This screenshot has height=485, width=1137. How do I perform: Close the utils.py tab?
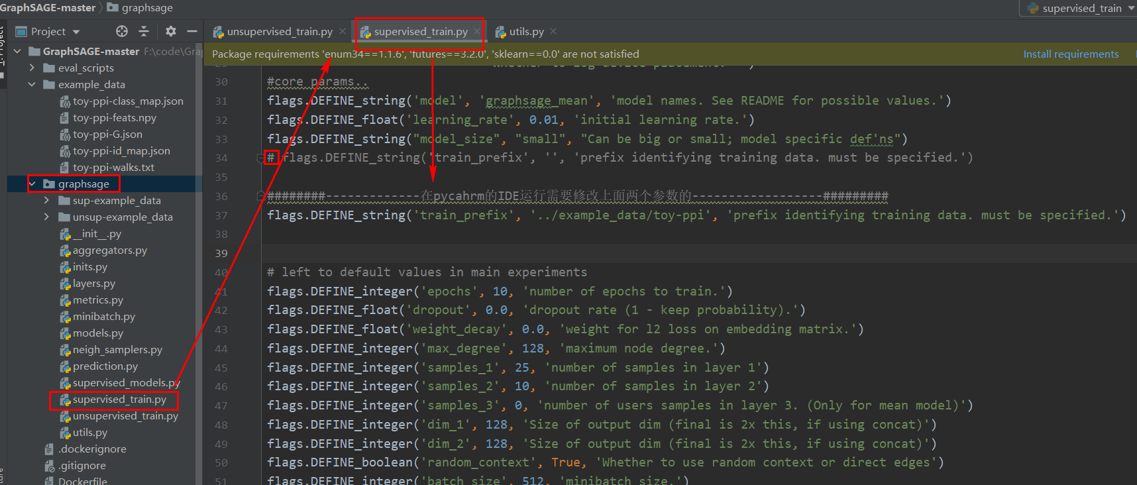(553, 31)
